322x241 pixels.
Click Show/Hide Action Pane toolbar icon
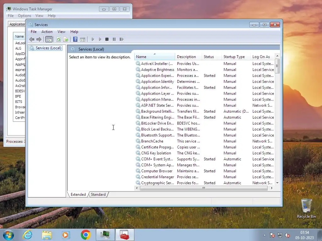[83, 39]
